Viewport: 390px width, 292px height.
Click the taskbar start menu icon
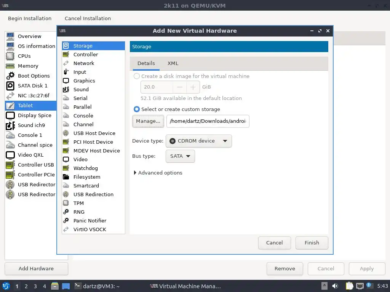click(x=6, y=286)
